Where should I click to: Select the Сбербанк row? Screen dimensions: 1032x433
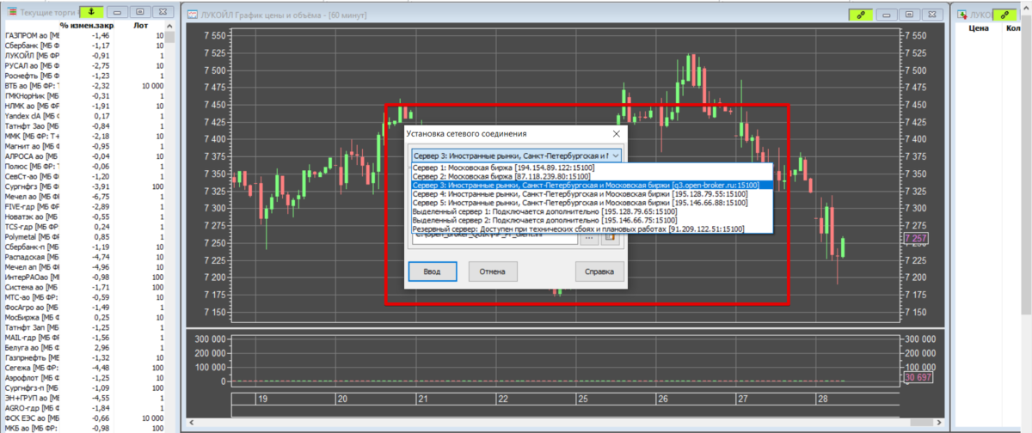tap(84, 46)
